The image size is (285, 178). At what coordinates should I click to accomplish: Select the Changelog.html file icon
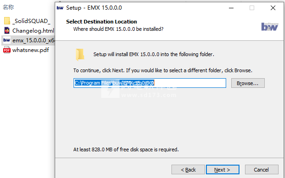(x=7, y=30)
